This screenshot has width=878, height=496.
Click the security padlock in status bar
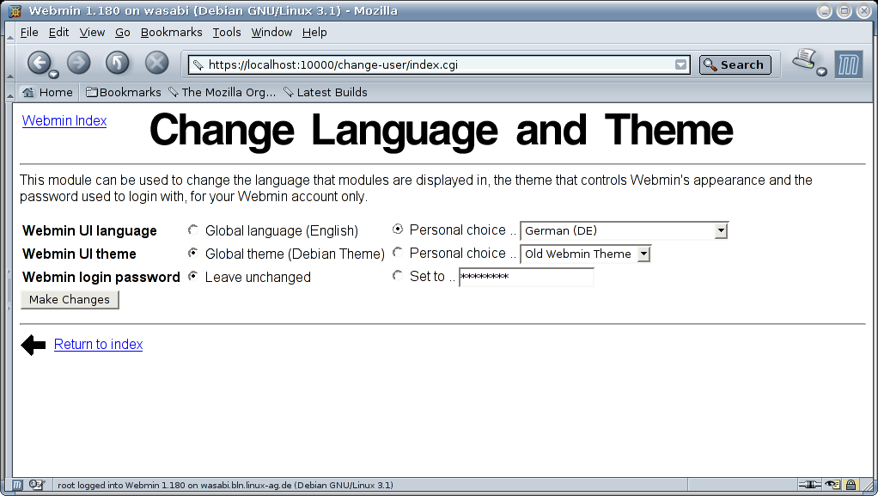[x=851, y=485]
